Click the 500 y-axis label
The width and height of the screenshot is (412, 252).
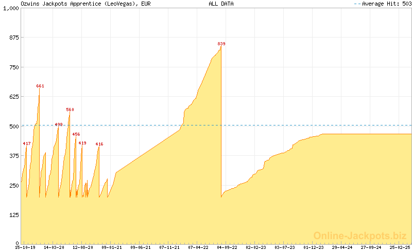13,127
